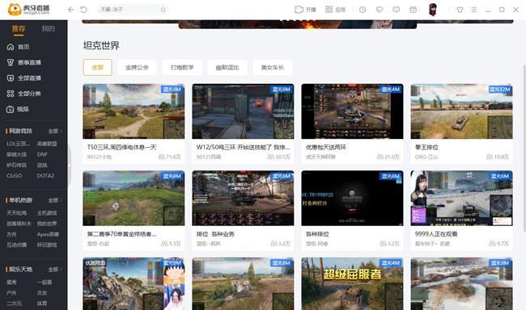The height and width of the screenshot is (310, 526).
Task: Open the messages chat icon
Action: (397, 10)
